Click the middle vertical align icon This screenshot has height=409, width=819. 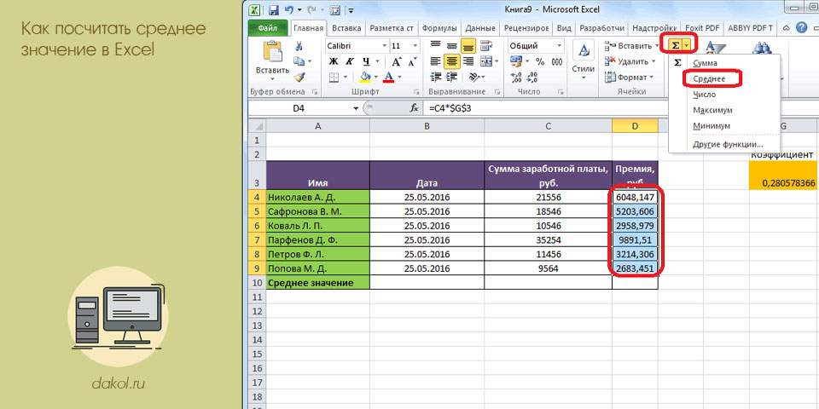(452, 46)
